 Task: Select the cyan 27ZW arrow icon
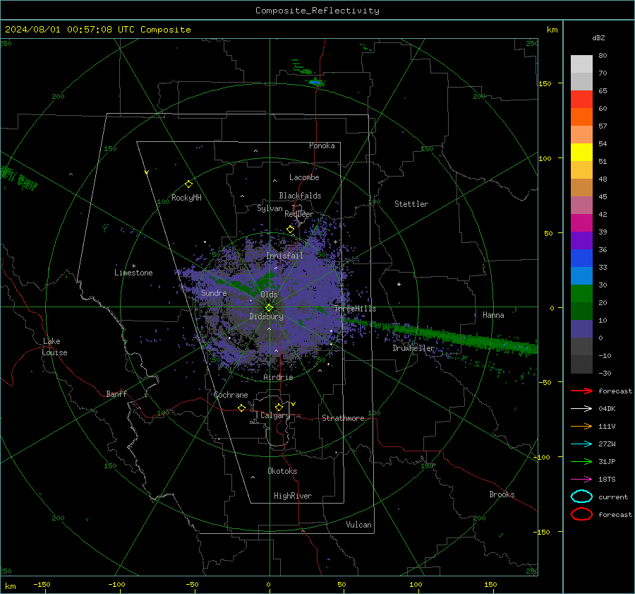tap(581, 444)
